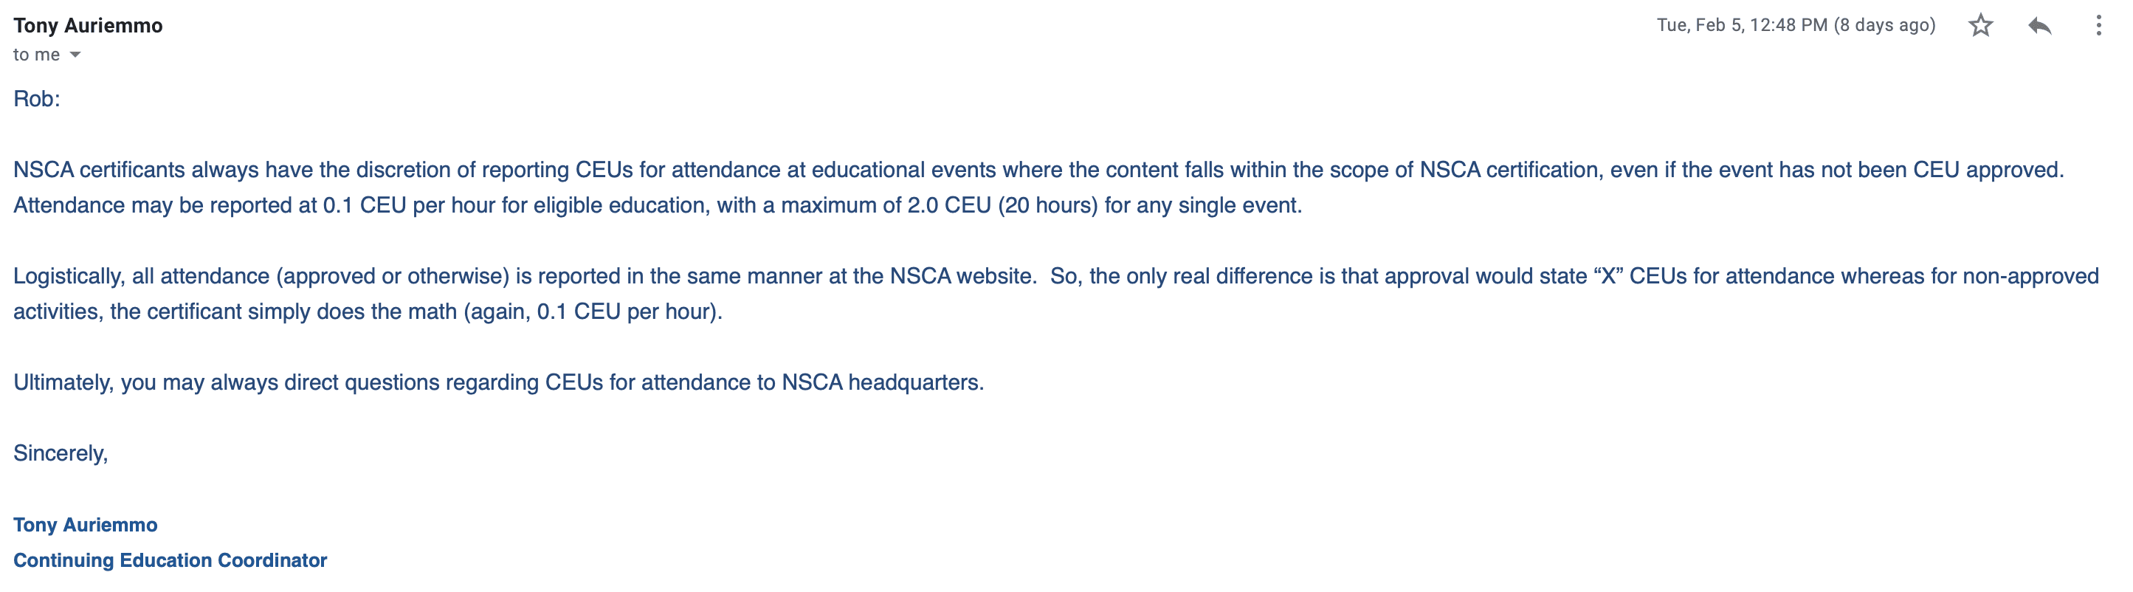Click the bold "Tony Auriemmo" signature name
This screenshot has height=592, width=2133.
point(86,525)
